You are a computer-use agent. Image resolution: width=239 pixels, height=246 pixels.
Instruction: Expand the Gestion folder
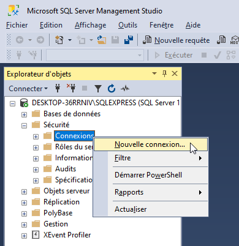[24, 225]
